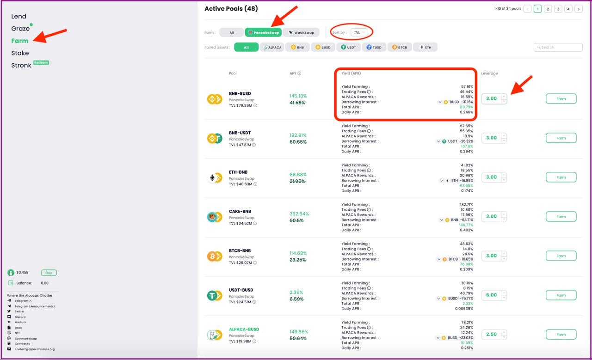The image size is (592, 360).
Task: Click the BNB-BUSD pool pair icon
Action: 214,99
